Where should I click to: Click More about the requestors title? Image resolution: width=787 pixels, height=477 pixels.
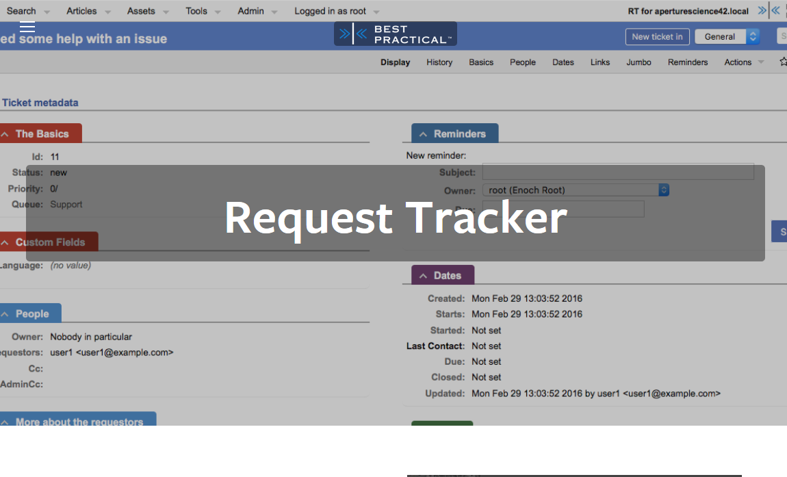pos(79,421)
